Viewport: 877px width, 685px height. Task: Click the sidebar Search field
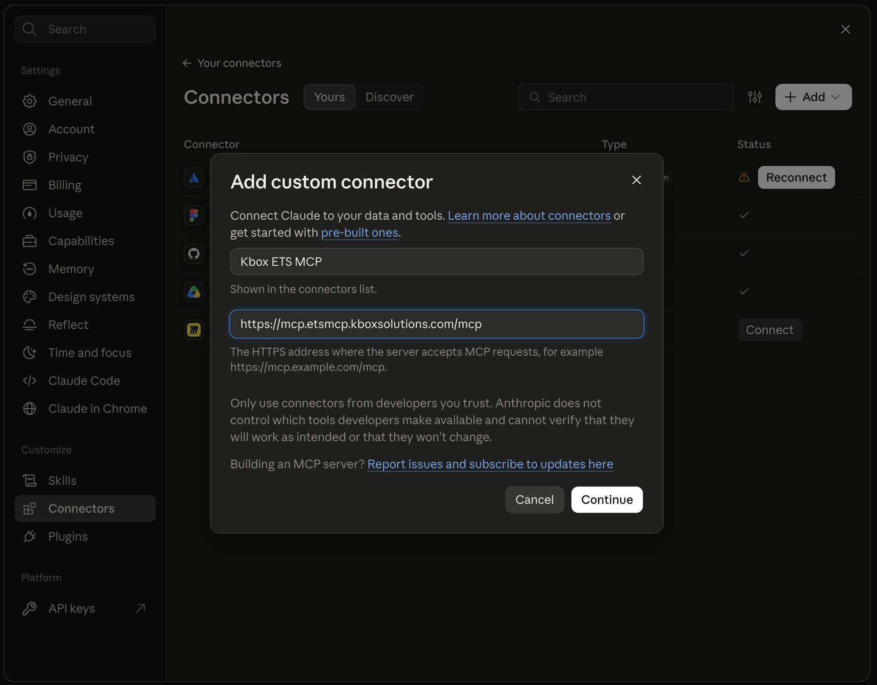pos(85,29)
